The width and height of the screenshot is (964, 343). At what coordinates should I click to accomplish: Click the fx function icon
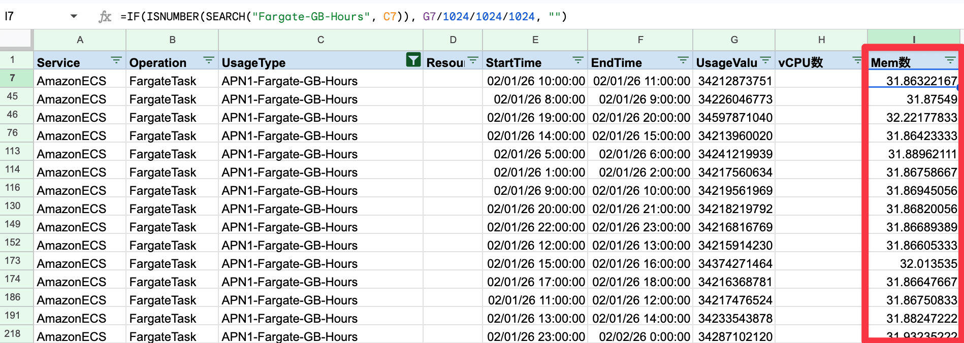pyautogui.click(x=105, y=17)
